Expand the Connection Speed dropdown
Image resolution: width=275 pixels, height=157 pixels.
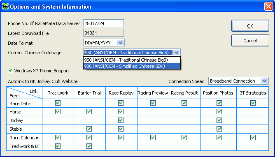264,81
